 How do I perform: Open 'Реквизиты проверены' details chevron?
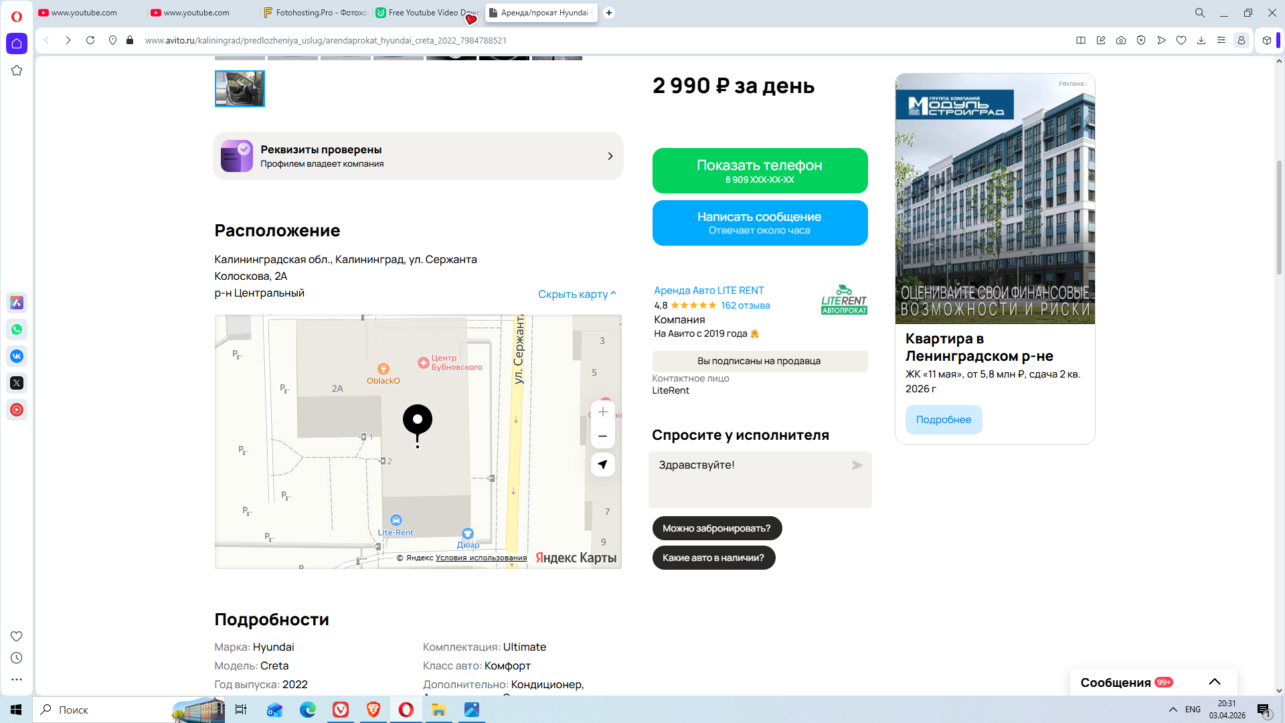[x=610, y=156]
